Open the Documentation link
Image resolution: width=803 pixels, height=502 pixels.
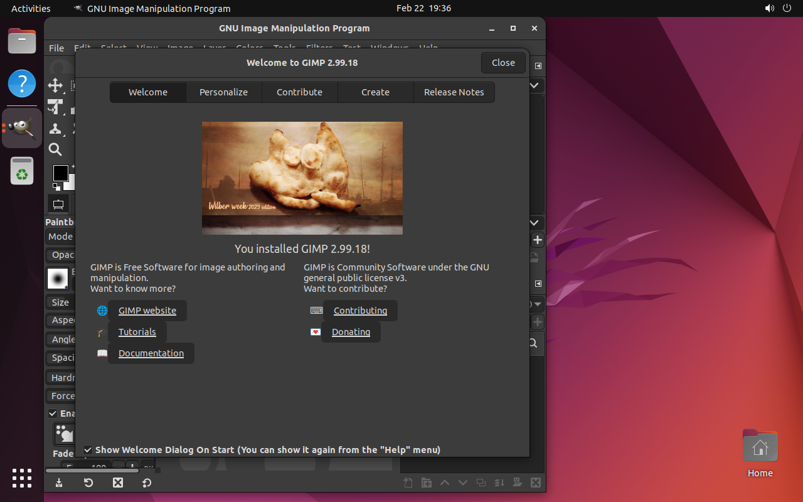pos(151,353)
